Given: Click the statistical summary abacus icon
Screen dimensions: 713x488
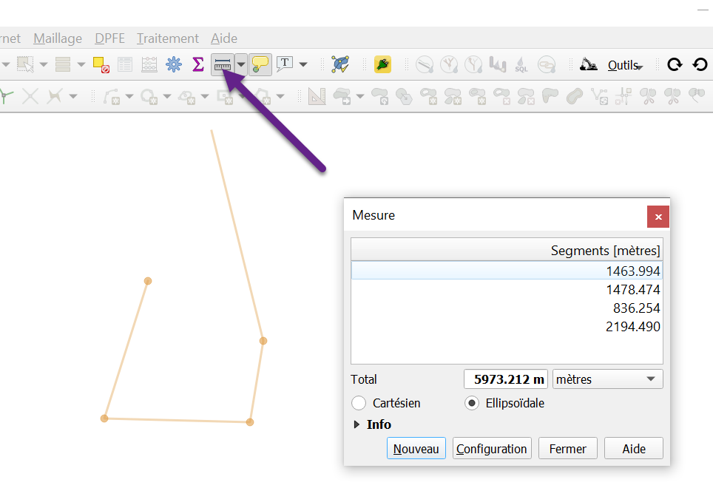Looking at the screenshot, I should point(149,64).
